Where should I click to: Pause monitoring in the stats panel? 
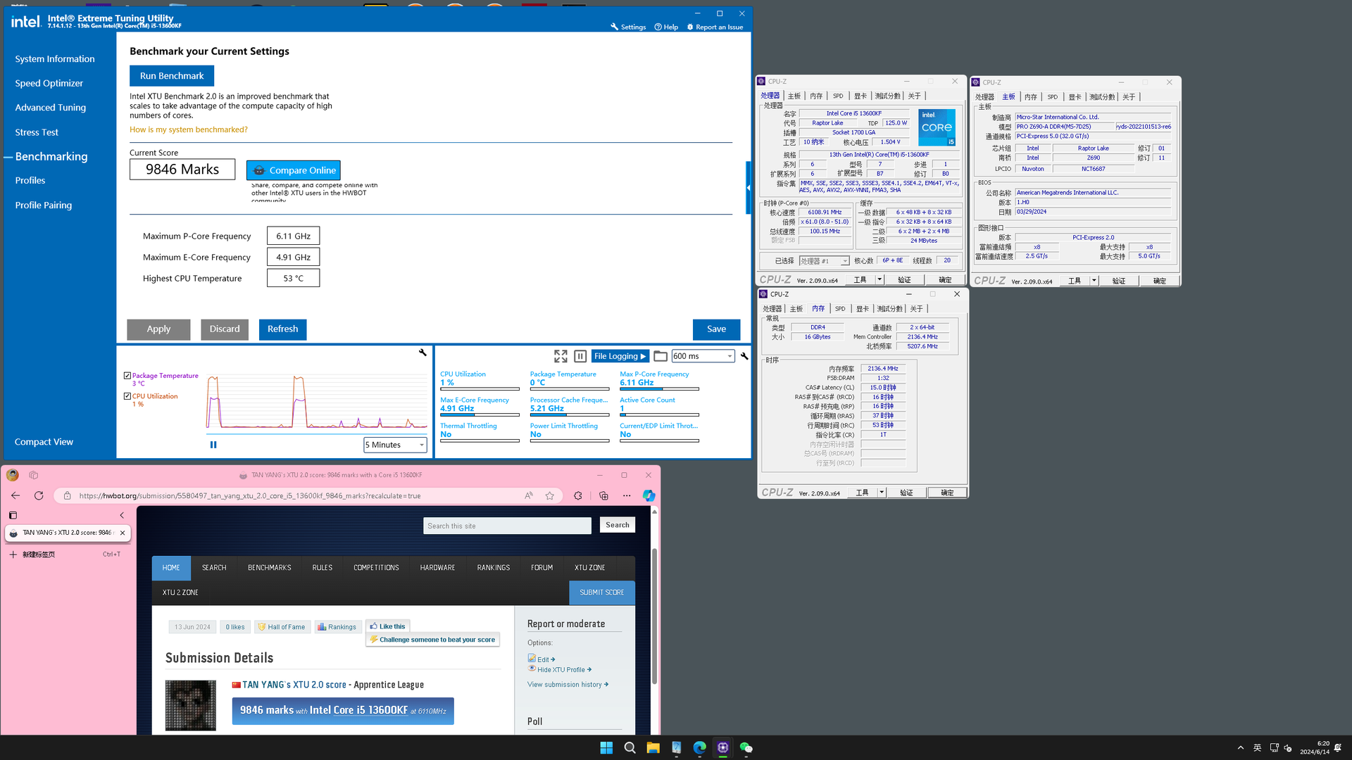(x=580, y=356)
